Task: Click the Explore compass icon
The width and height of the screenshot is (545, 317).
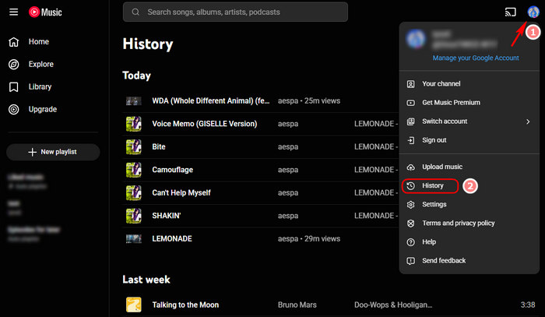Action: click(13, 65)
